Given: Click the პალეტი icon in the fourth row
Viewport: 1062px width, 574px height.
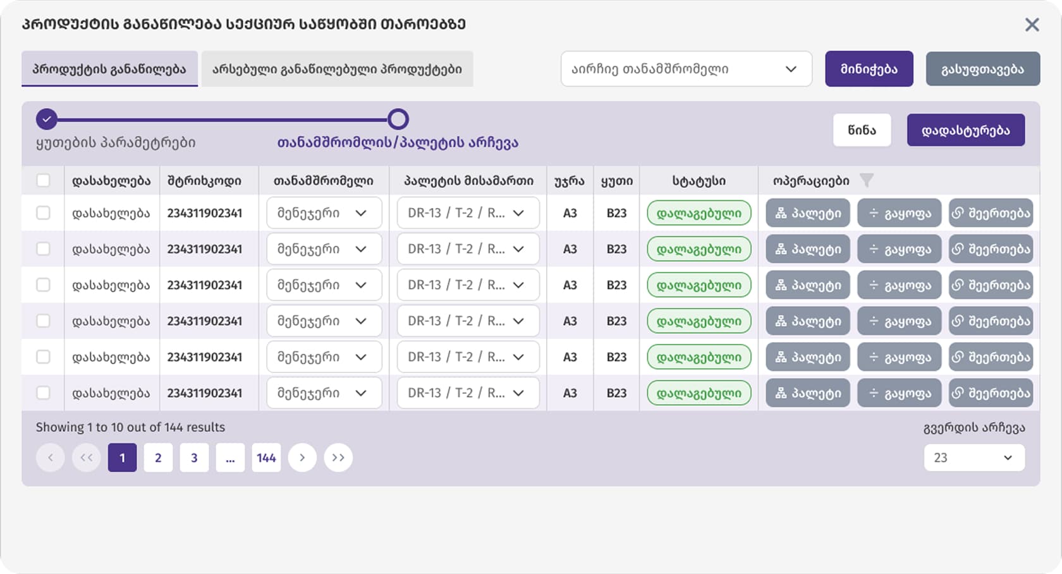Looking at the screenshot, I should point(807,321).
